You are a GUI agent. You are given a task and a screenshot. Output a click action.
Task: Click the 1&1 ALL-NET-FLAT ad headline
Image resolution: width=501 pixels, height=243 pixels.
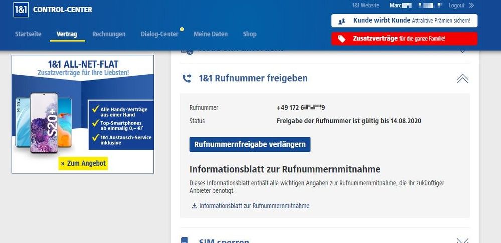[83, 64]
